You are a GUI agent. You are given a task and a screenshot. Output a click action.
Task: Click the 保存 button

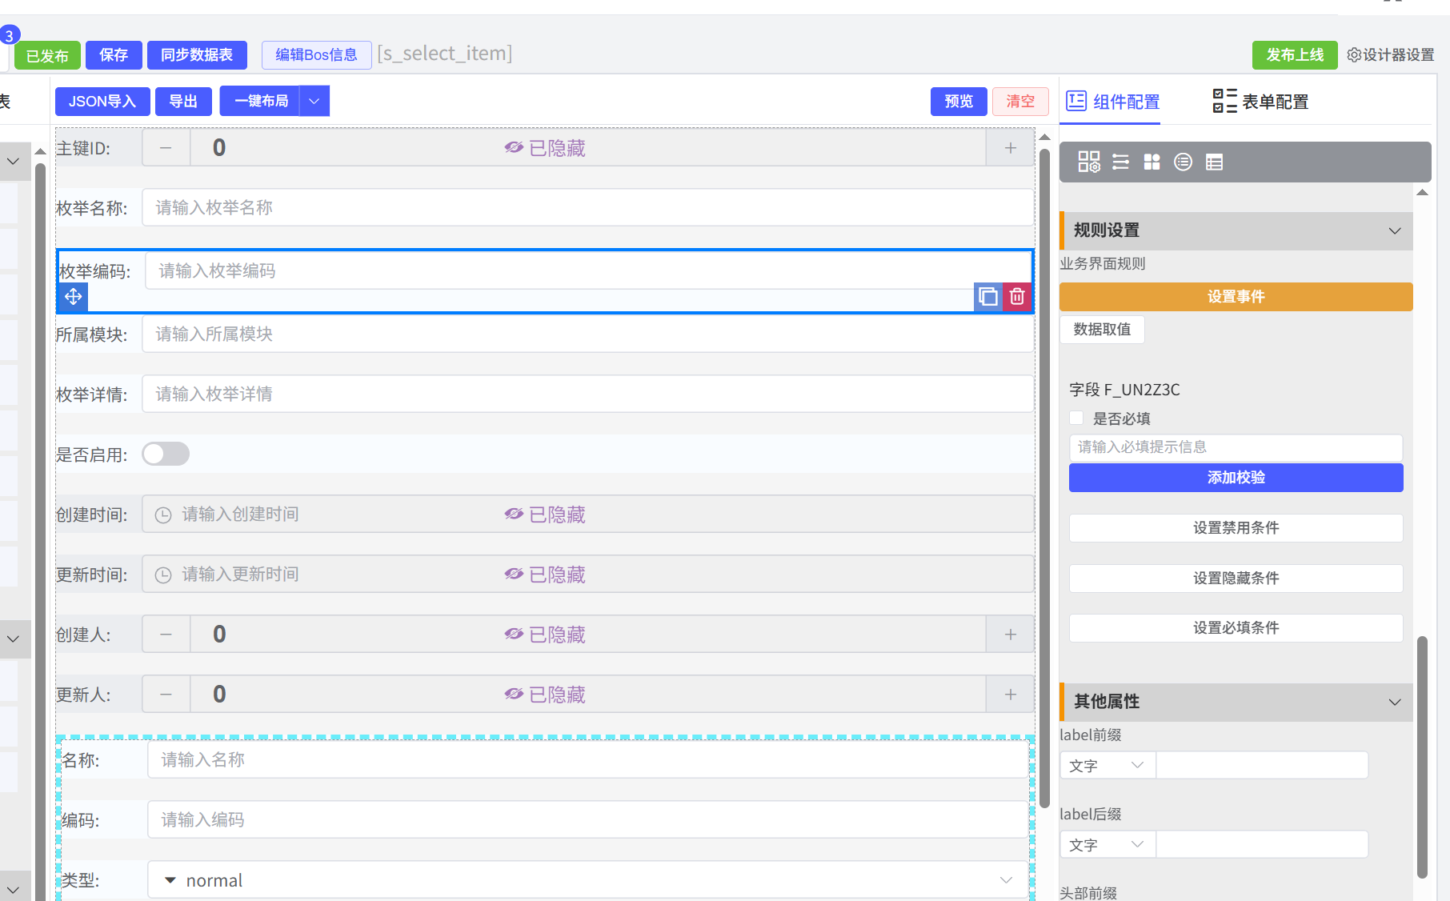114,55
